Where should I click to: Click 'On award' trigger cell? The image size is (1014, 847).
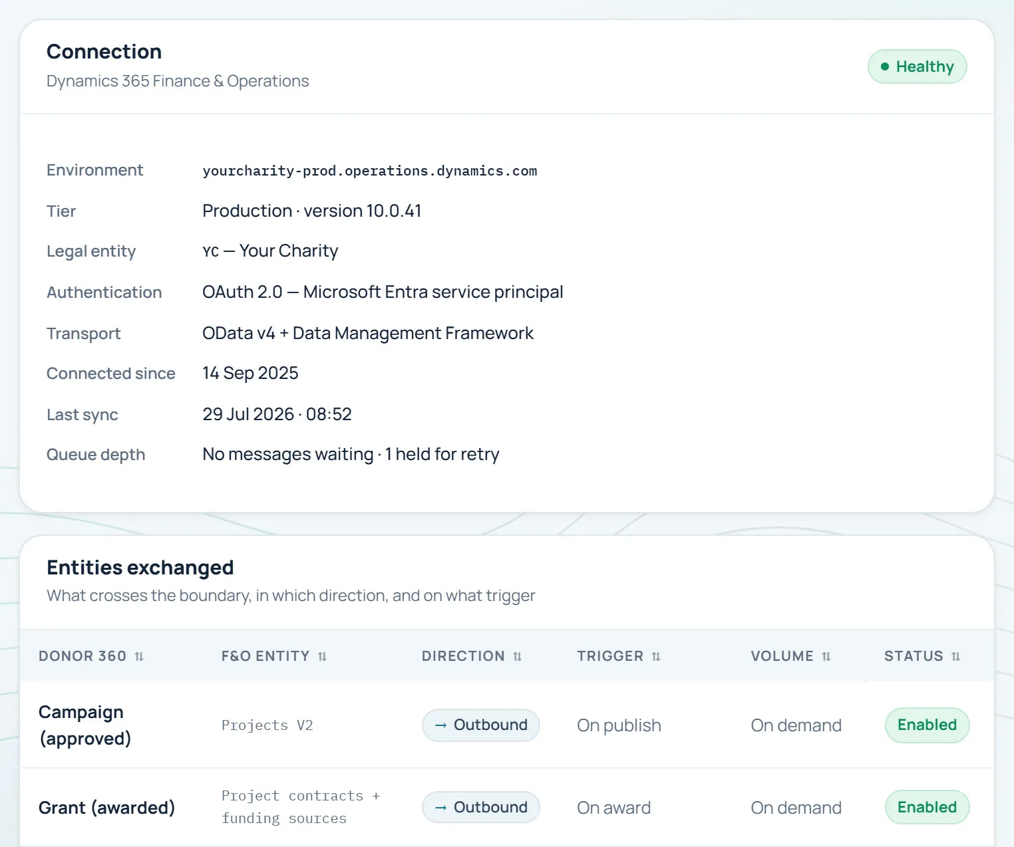click(x=613, y=808)
